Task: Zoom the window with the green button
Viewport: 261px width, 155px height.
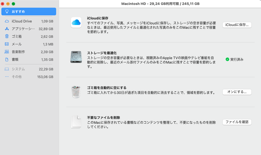Action: coord(13,4)
